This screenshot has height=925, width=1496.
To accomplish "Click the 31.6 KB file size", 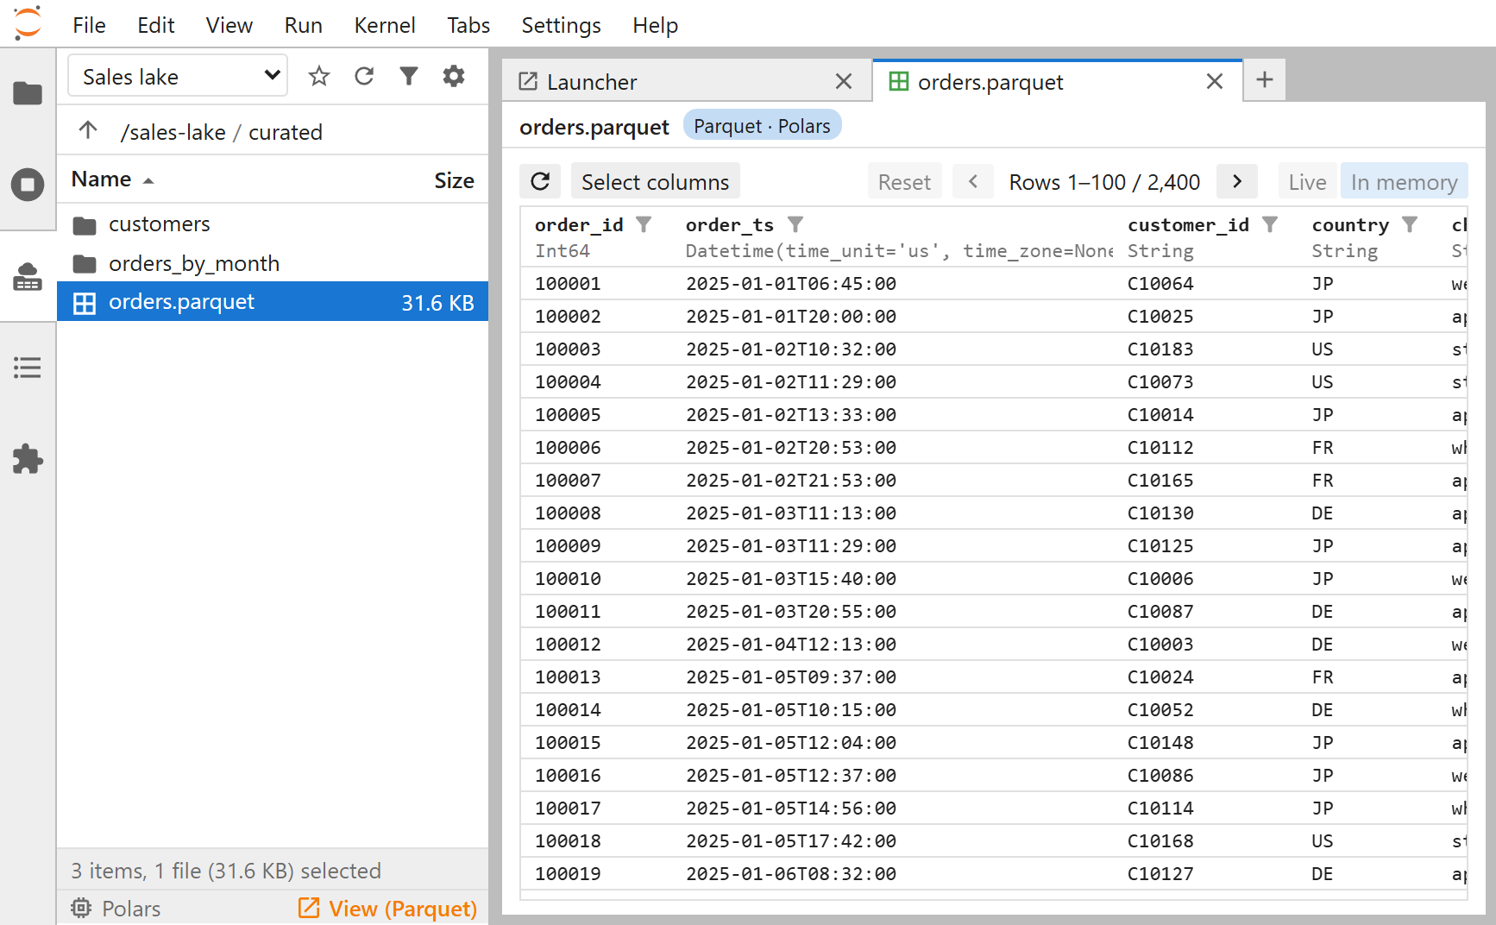I will coord(437,303).
